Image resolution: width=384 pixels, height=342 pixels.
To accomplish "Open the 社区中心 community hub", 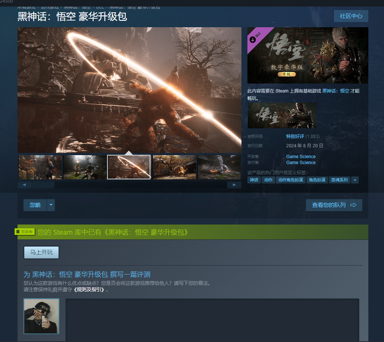I will click(x=351, y=16).
